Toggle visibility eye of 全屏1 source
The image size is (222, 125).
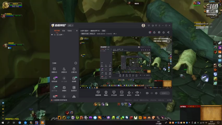pyautogui.click(x=52, y=34)
